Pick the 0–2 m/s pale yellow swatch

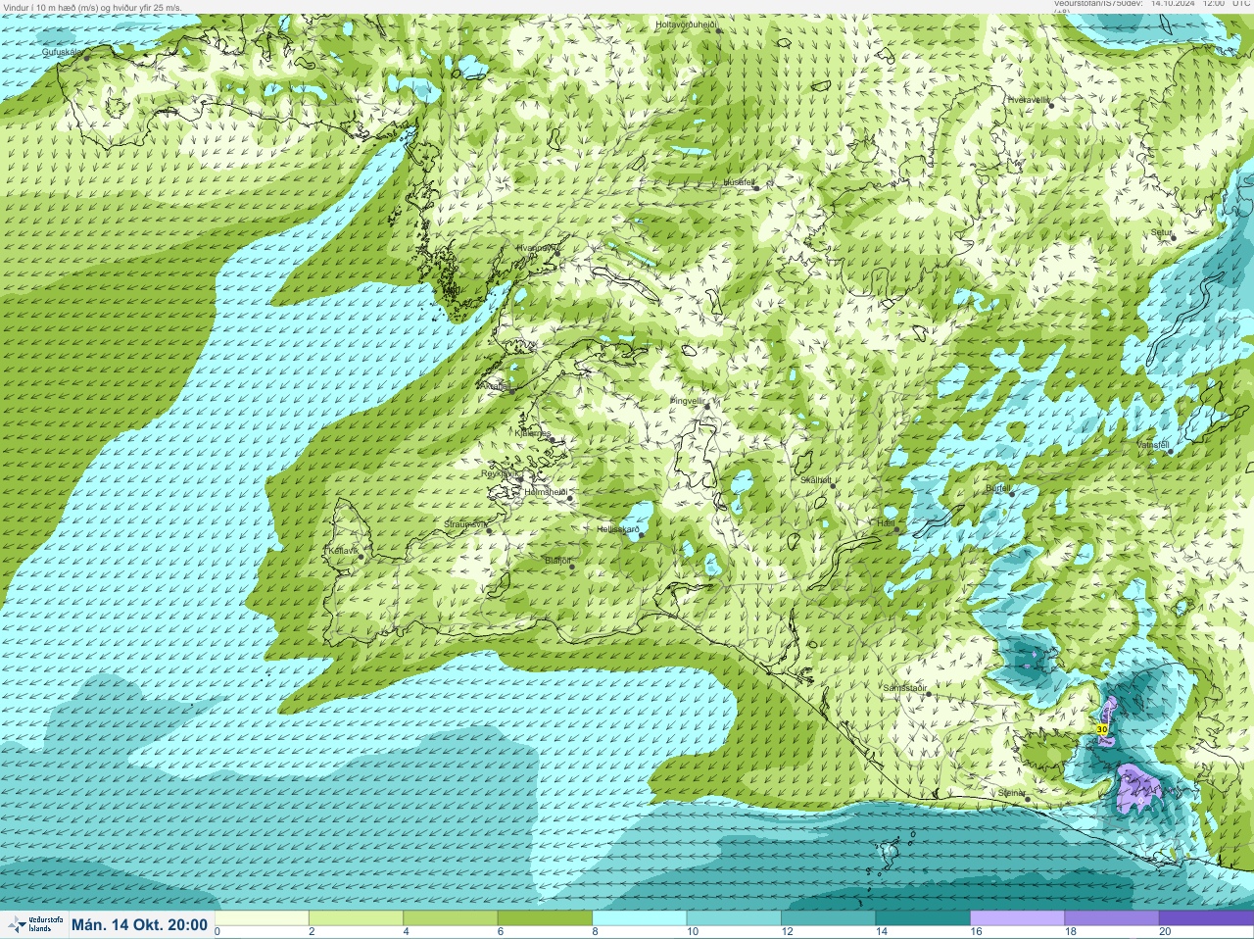[262, 918]
